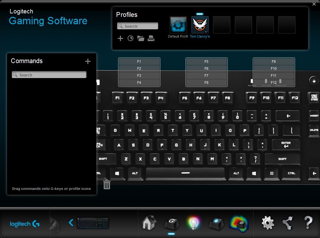This screenshot has width=320, height=238.
Task: Click the F12 key on keyboard image
Action: 295,98
